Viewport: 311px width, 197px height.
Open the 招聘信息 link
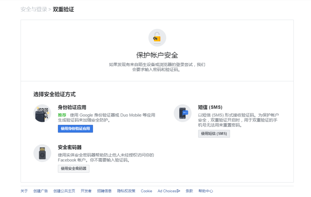coord(104,191)
